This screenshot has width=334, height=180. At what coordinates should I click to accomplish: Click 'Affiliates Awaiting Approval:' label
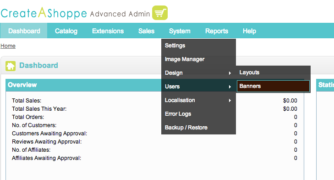pos(46,158)
